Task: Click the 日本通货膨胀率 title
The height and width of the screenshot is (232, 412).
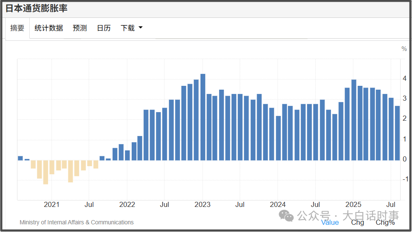Action: pos(36,8)
